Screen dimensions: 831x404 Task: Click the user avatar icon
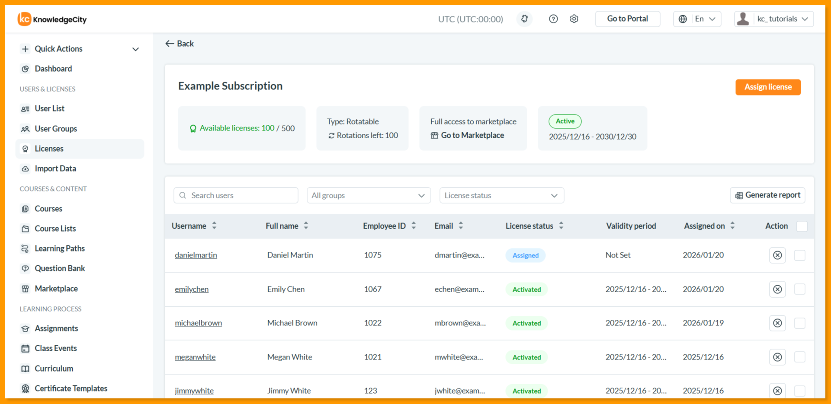[743, 19]
